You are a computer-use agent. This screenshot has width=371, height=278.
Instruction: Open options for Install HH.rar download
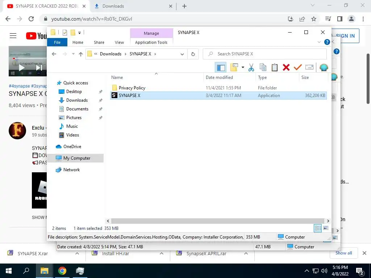pyautogui.click(x=162, y=253)
